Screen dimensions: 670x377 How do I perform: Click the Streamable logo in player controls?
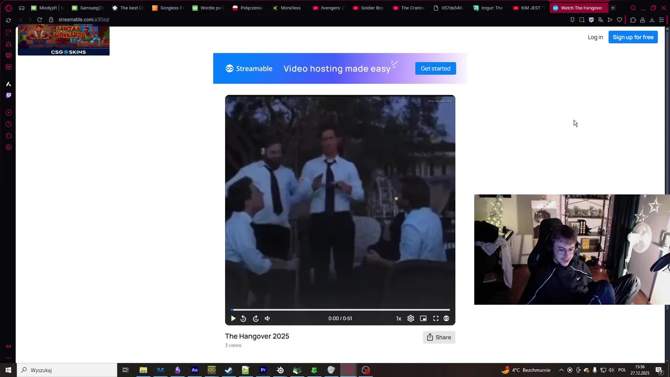446,318
